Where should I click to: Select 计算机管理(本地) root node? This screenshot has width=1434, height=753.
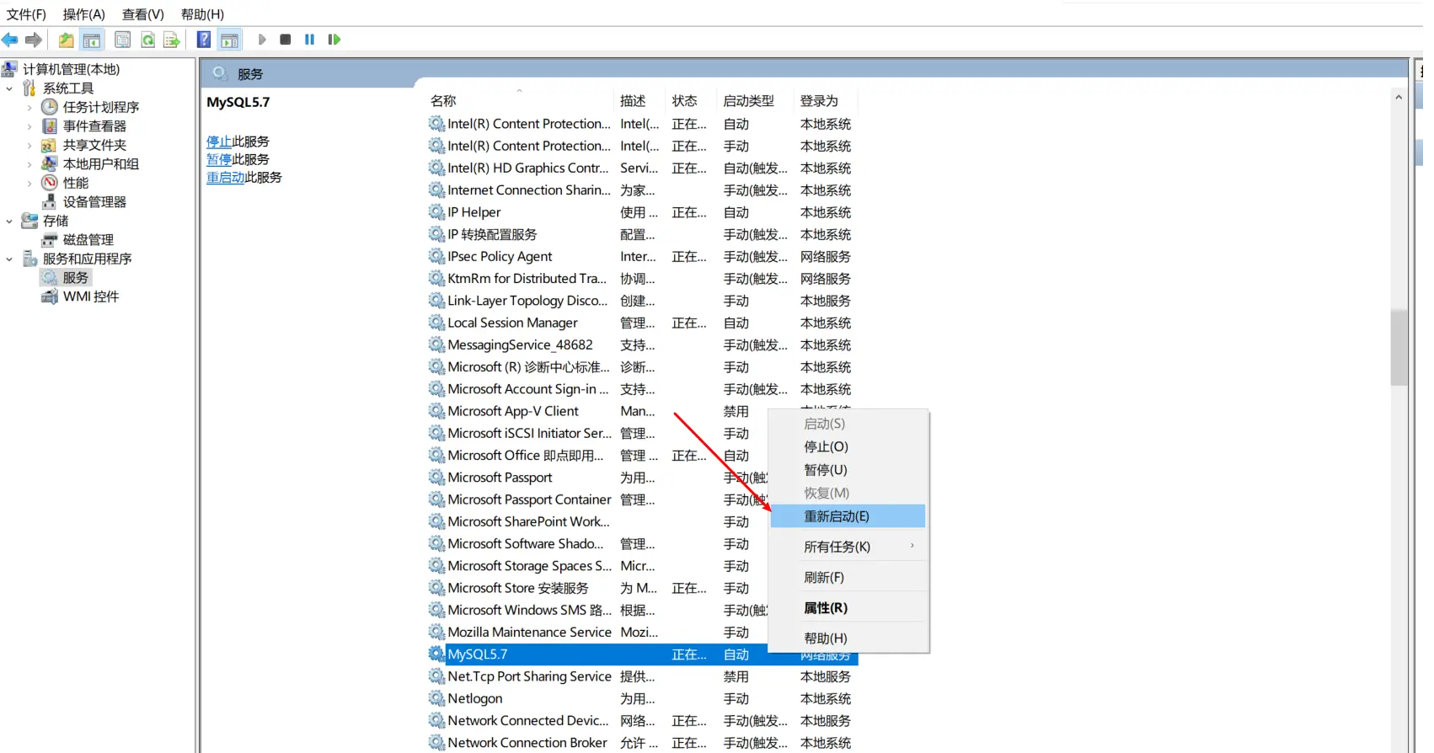(71, 69)
